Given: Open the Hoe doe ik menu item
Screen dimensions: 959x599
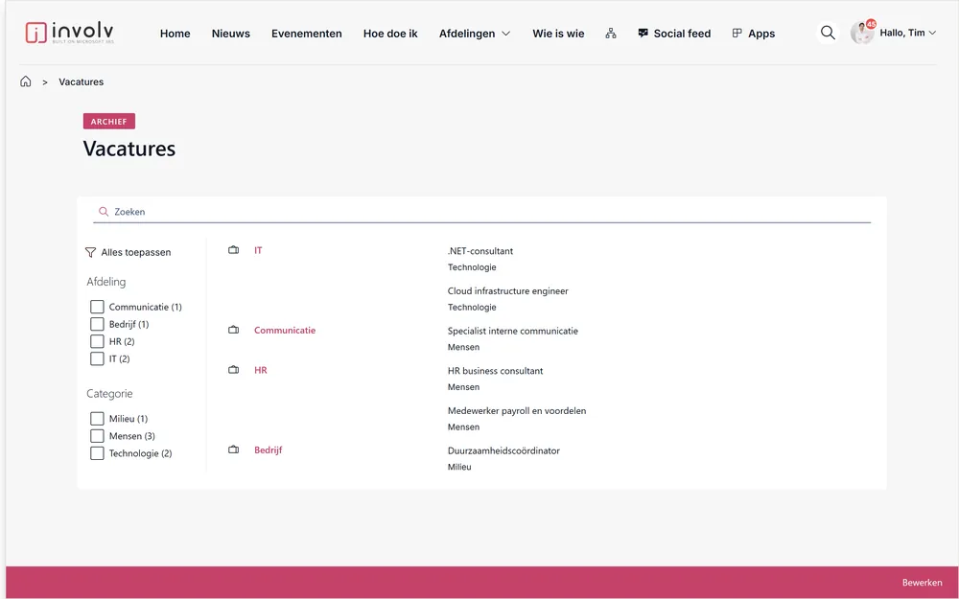Looking at the screenshot, I should [390, 34].
